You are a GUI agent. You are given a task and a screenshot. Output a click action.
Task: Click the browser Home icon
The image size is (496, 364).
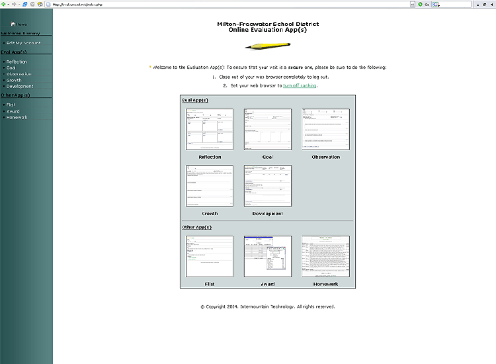[x=40, y=5]
